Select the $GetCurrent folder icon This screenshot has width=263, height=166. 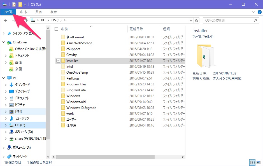(x=63, y=37)
